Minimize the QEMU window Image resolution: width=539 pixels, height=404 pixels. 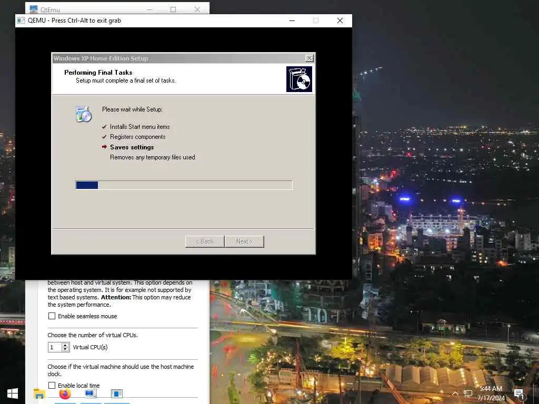click(x=292, y=21)
